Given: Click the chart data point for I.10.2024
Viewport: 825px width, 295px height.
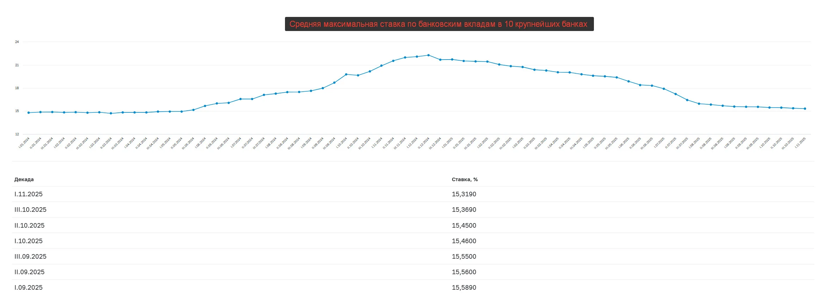Looking at the screenshot, I should pyautogui.click(x=346, y=74).
